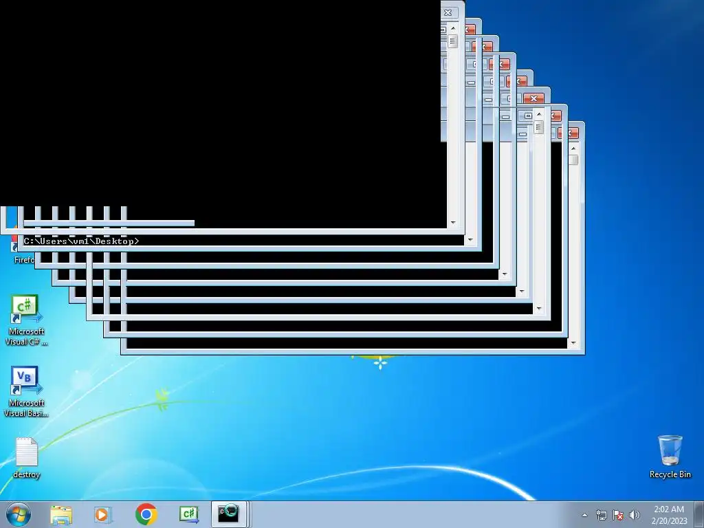Close the frontmost Command Prompt window
This screenshot has height=528, width=704.
point(448,12)
